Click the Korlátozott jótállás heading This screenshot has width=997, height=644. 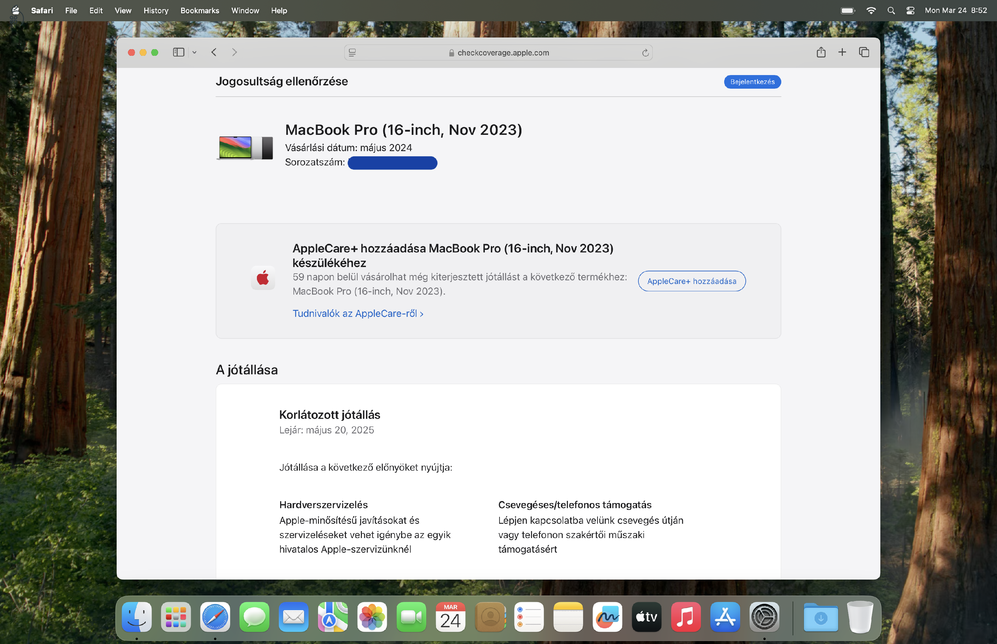330,415
